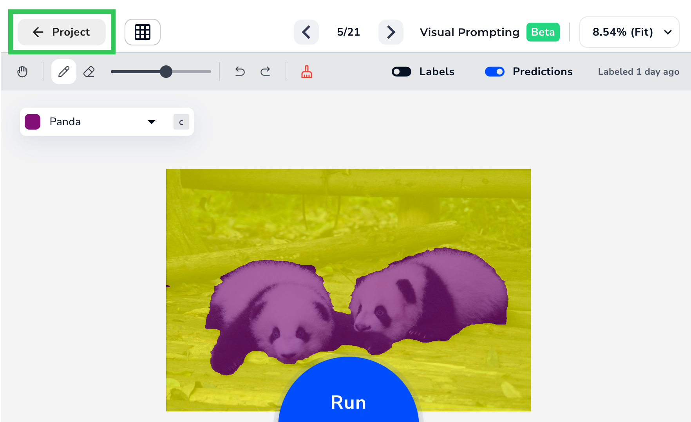Select the Brush drawing tool
The image size is (691, 422).
click(x=63, y=72)
